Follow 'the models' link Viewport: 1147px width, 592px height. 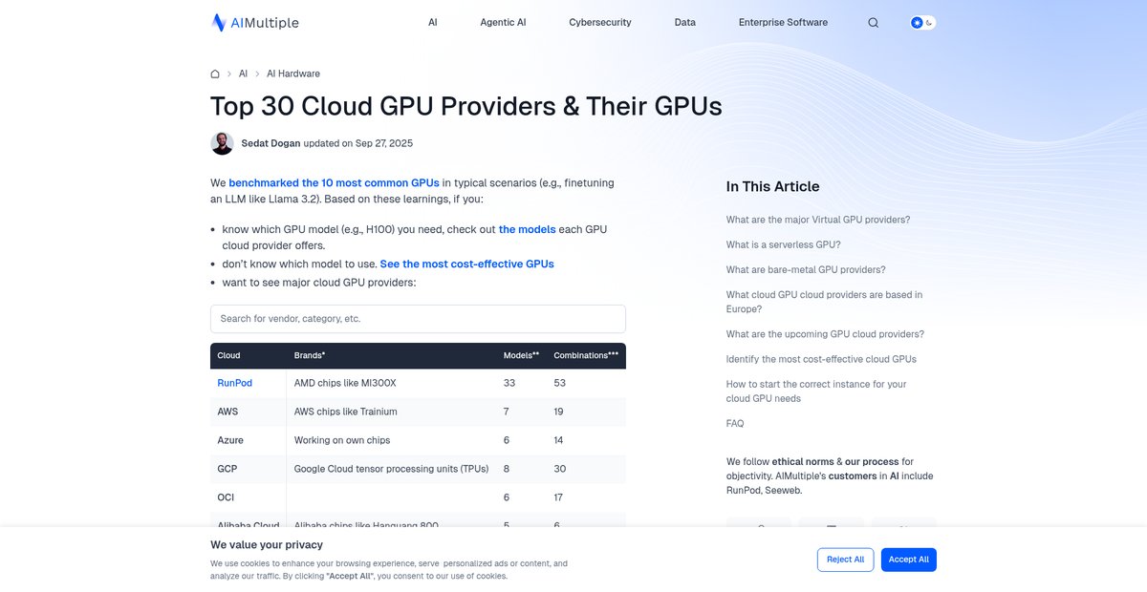[527, 229]
